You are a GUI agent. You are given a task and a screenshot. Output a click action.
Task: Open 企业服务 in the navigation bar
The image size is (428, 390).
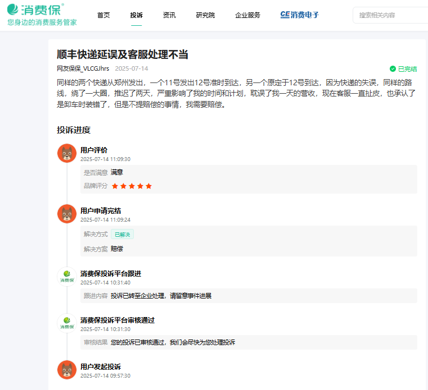click(x=247, y=15)
